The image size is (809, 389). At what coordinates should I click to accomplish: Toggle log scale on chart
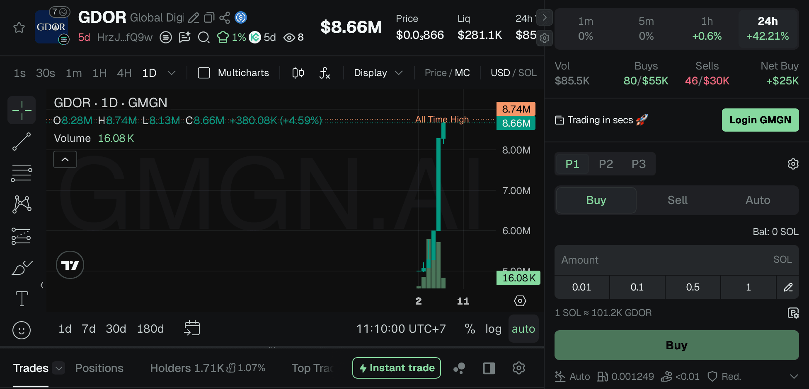[x=493, y=329]
